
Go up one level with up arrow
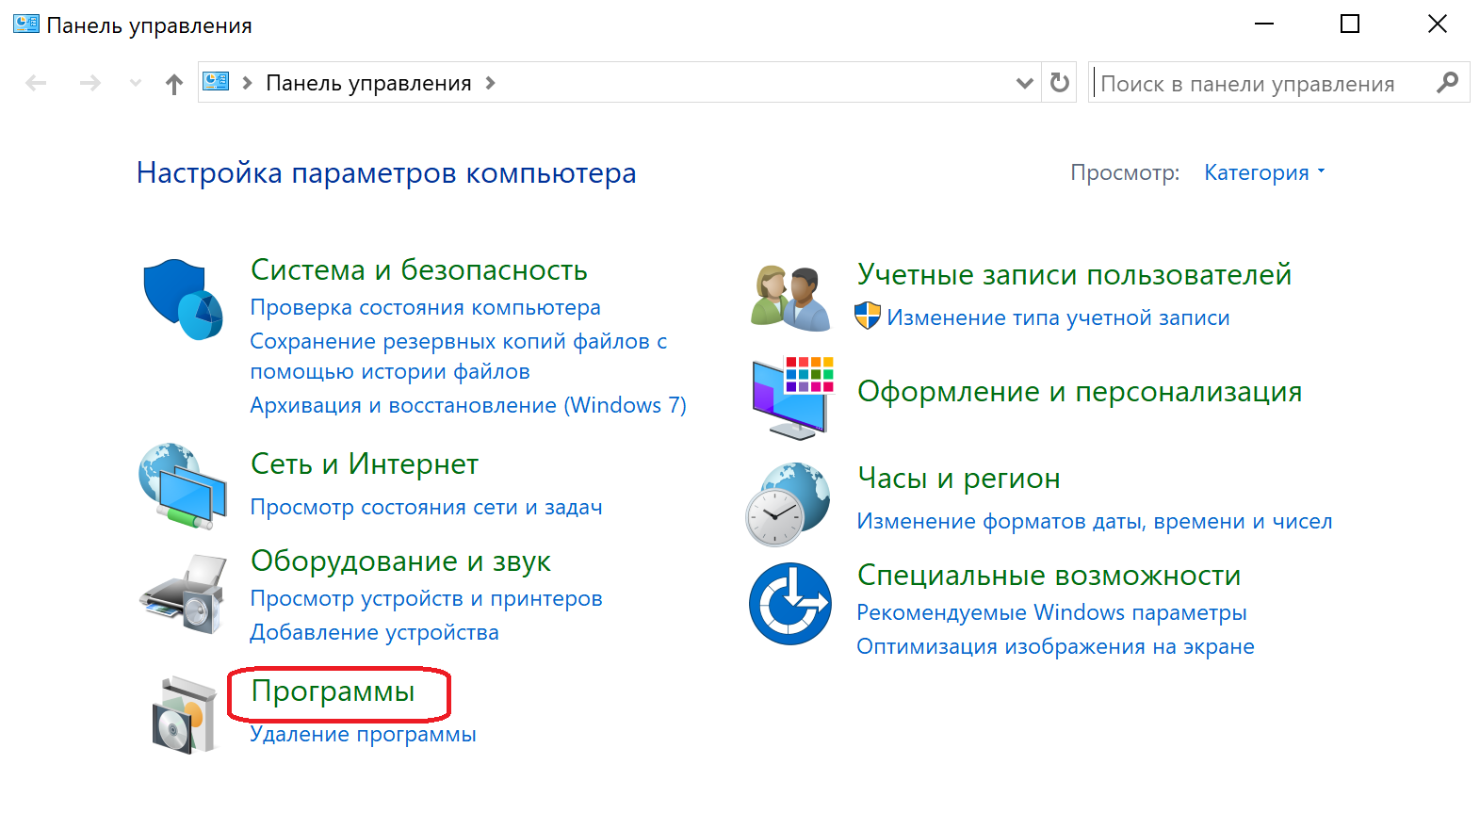174,84
